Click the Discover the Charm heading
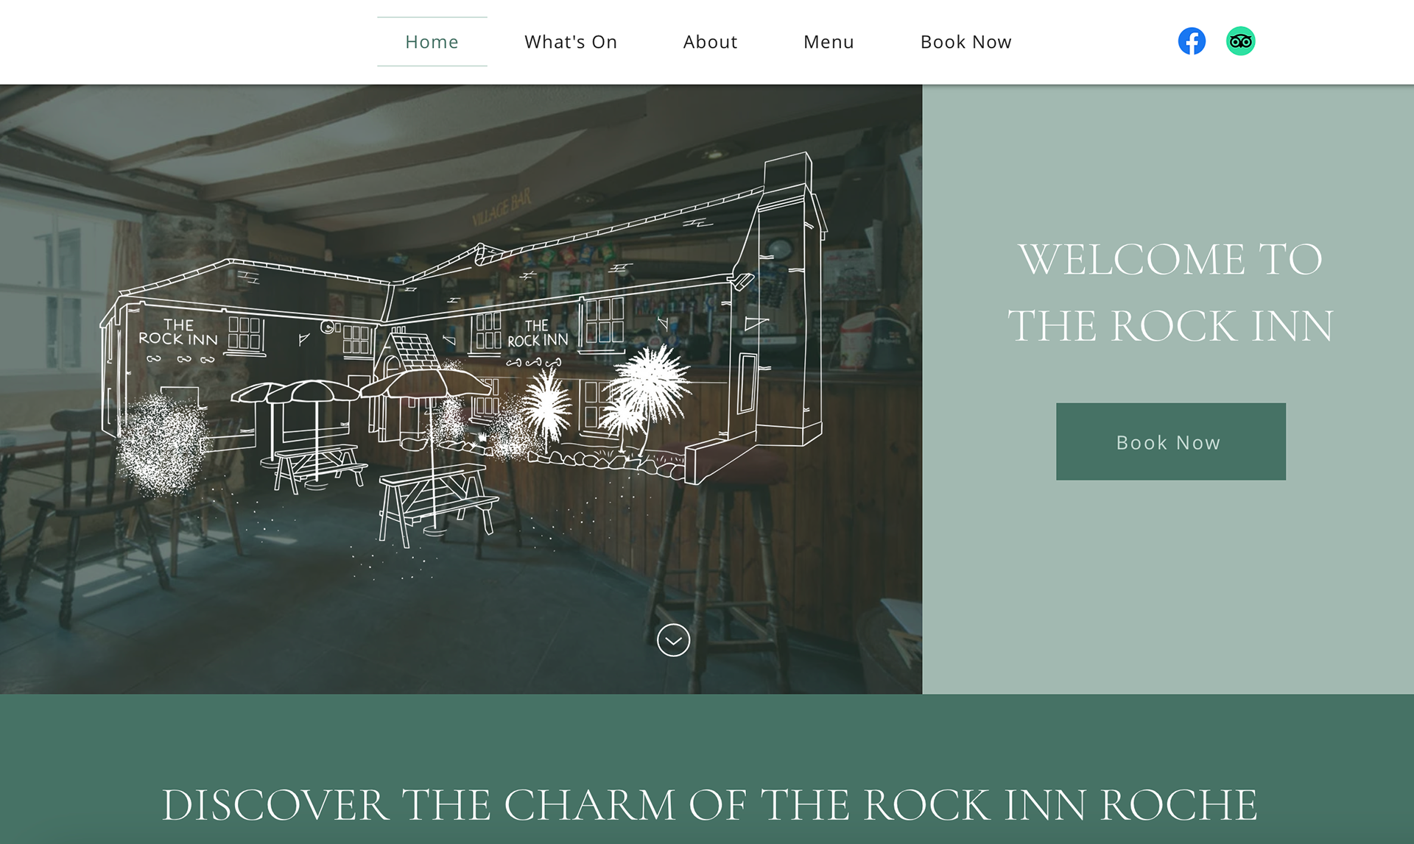The image size is (1414, 844). 709,804
